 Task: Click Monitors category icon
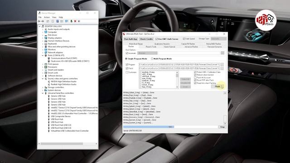click(x=46, y=49)
